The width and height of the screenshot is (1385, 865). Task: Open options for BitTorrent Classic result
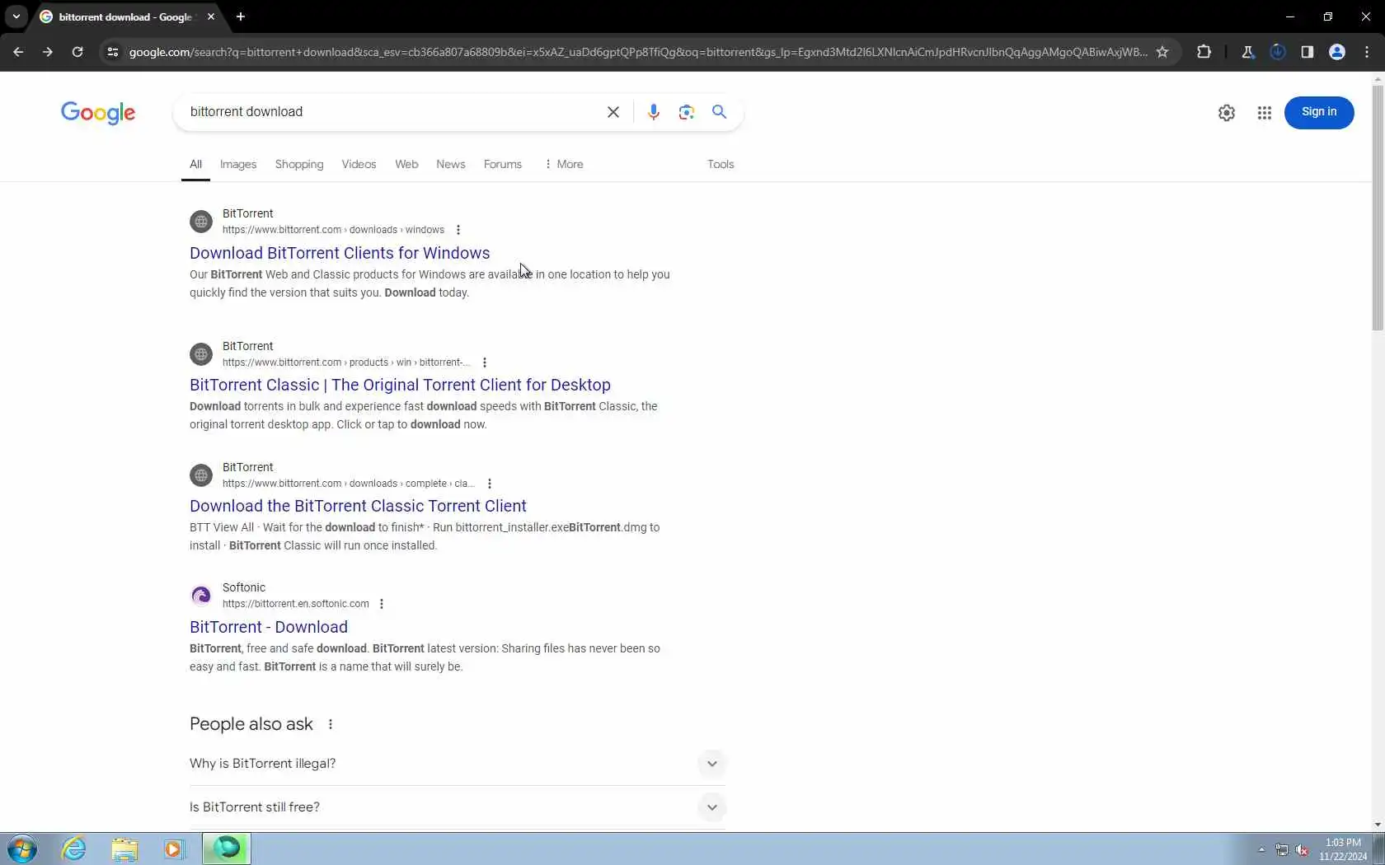pyautogui.click(x=485, y=362)
